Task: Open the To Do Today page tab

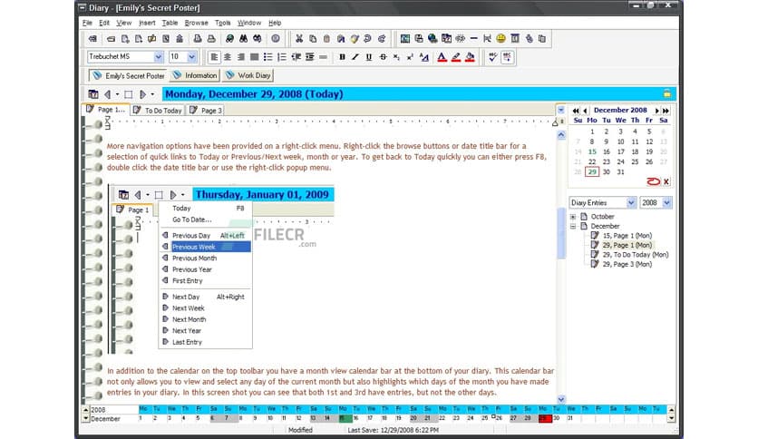Action: click(158, 111)
